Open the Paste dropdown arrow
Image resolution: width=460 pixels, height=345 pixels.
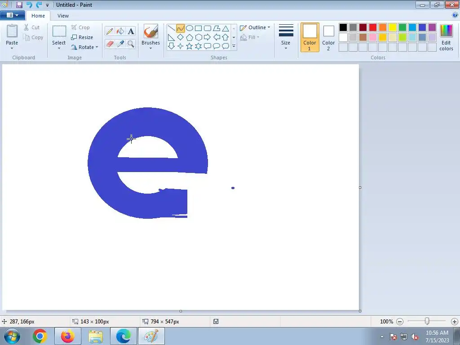[x=12, y=49]
